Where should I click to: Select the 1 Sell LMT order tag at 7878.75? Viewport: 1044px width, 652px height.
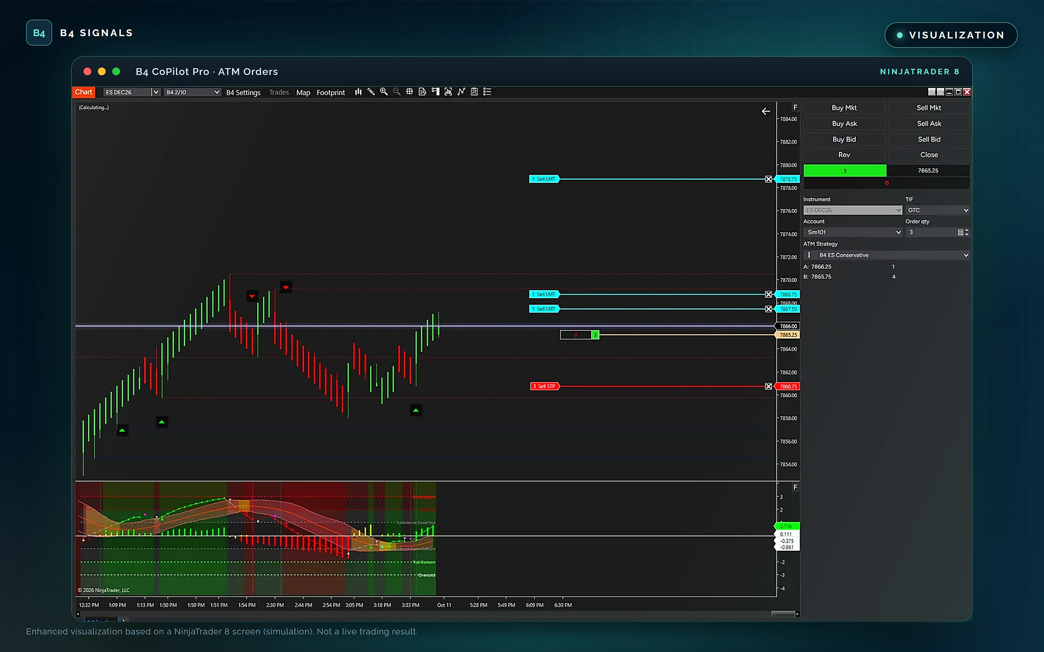click(544, 179)
